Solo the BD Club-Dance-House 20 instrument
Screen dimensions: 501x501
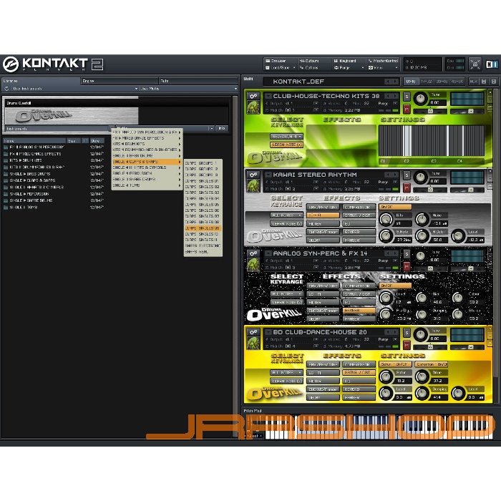[407, 333]
